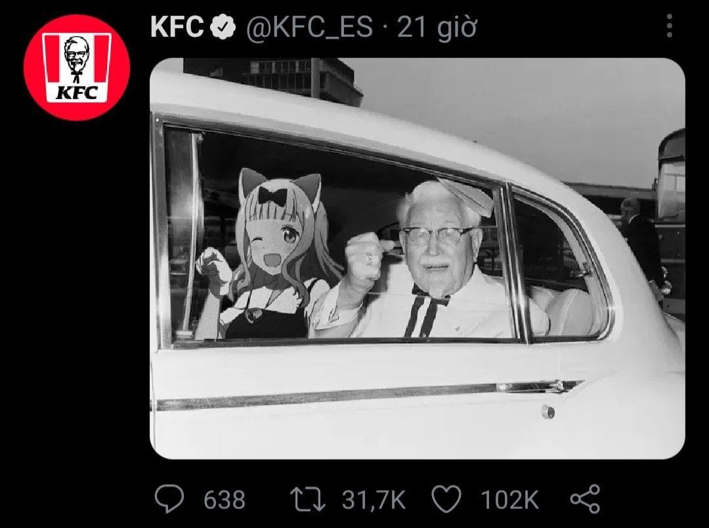Visit the KFC display name link

(177, 27)
